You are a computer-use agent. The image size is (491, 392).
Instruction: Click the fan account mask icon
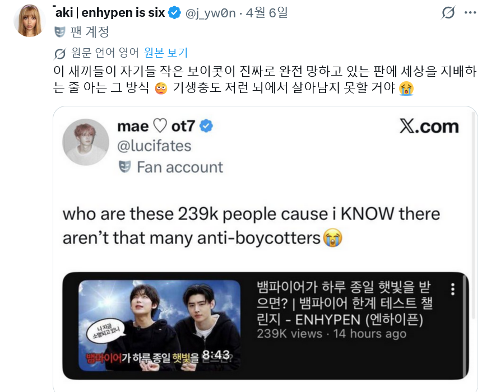tap(60, 32)
